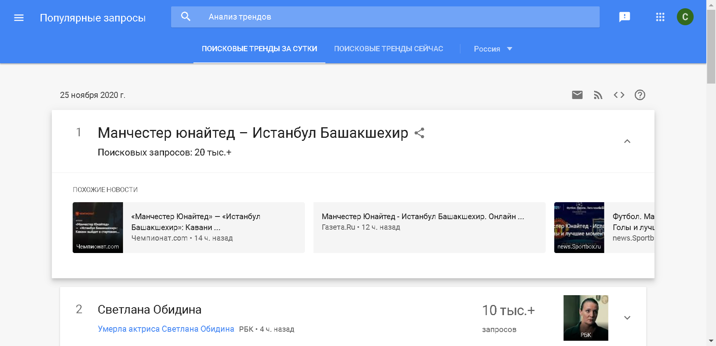Image resolution: width=716 pixels, height=346 pixels.
Task: Subscribe via the email envelope icon
Action: (577, 95)
